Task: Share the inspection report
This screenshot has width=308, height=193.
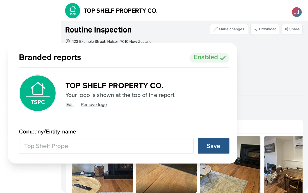Action: pyautogui.click(x=292, y=29)
